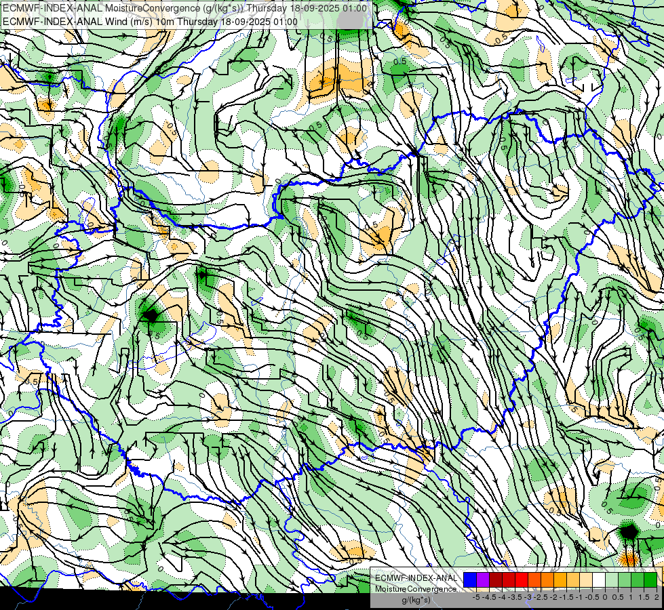Click the -5 legend scale value

click(476, 597)
